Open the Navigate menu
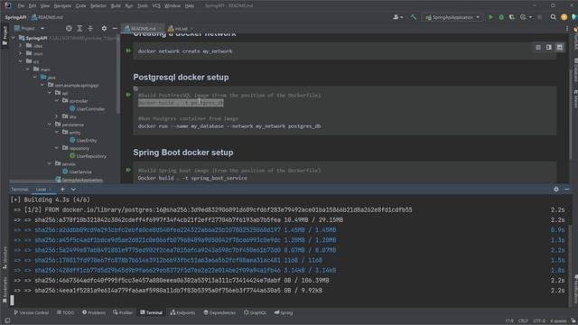578x325 pixels. click(x=62, y=6)
